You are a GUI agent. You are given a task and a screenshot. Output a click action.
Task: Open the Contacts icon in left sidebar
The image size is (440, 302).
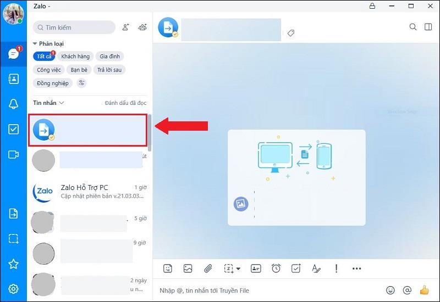[13, 79]
